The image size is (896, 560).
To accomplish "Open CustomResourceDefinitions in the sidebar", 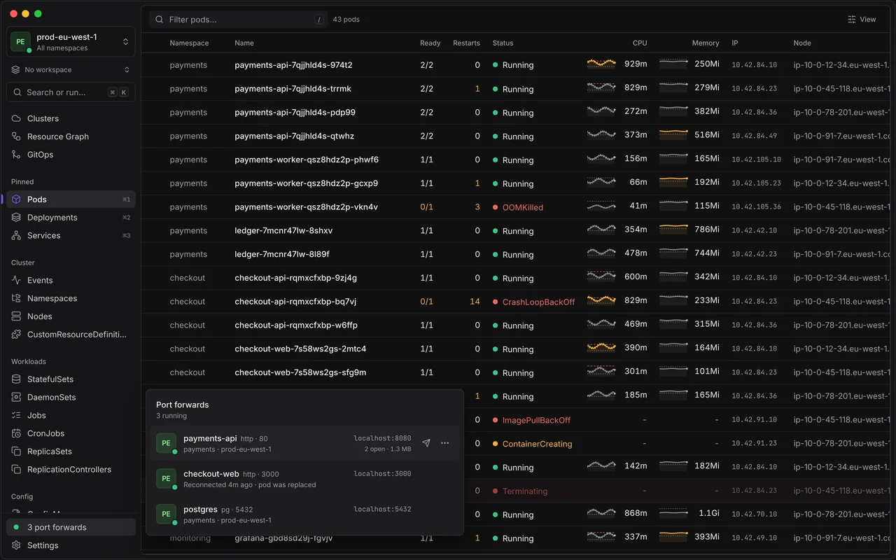I will [x=71, y=335].
